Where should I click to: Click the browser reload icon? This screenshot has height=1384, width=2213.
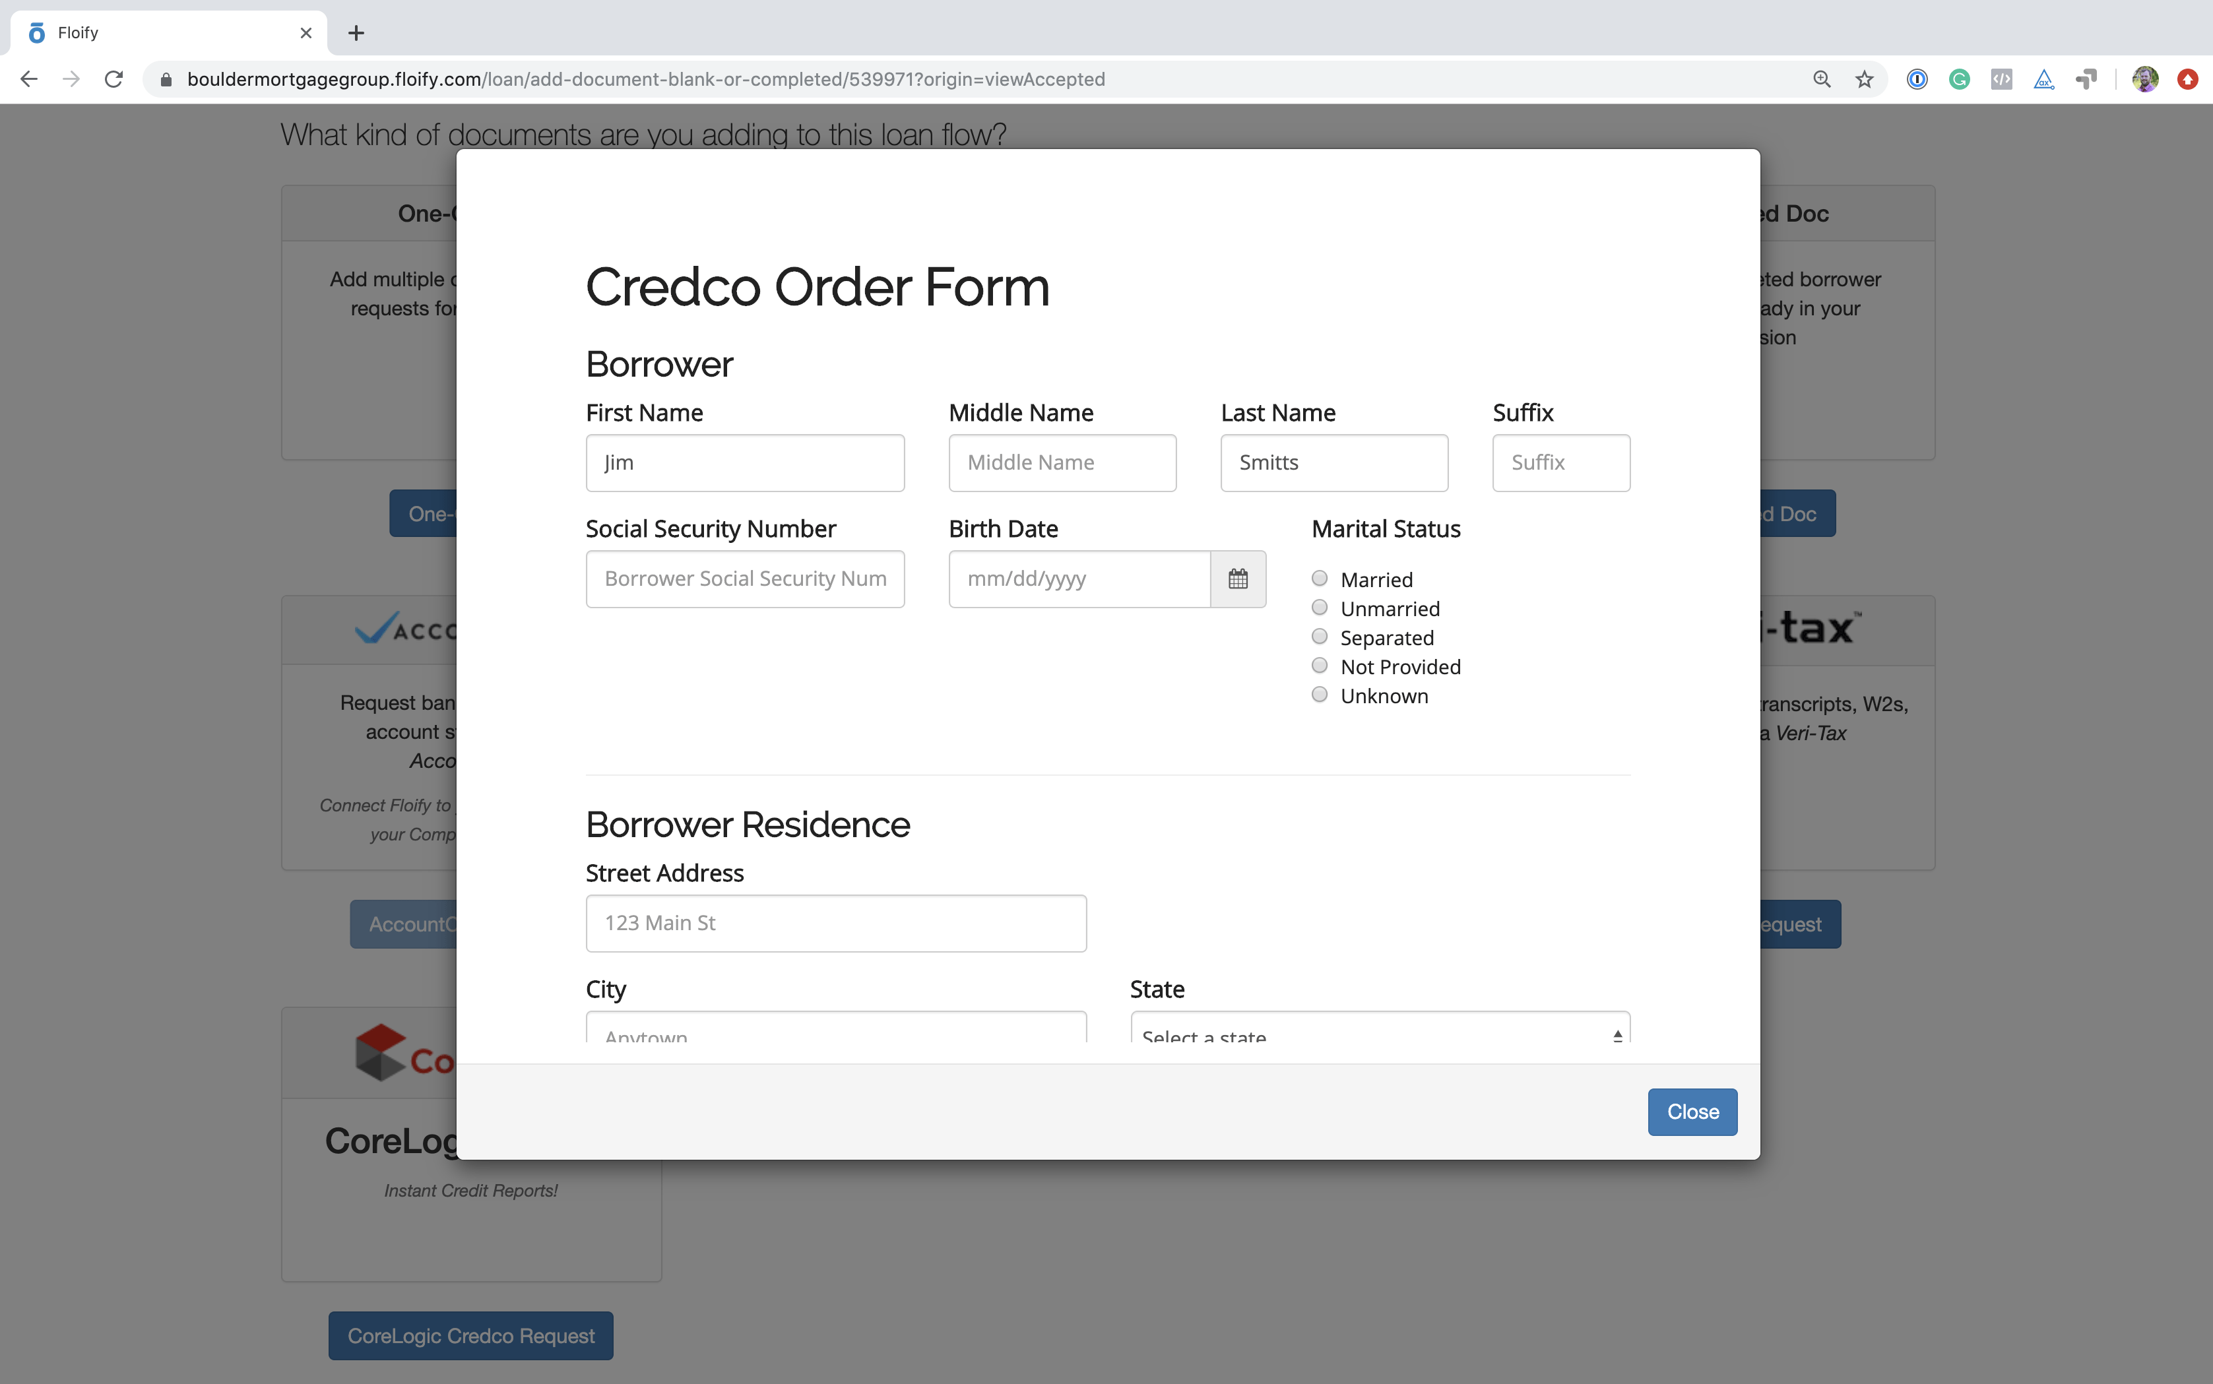113,80
